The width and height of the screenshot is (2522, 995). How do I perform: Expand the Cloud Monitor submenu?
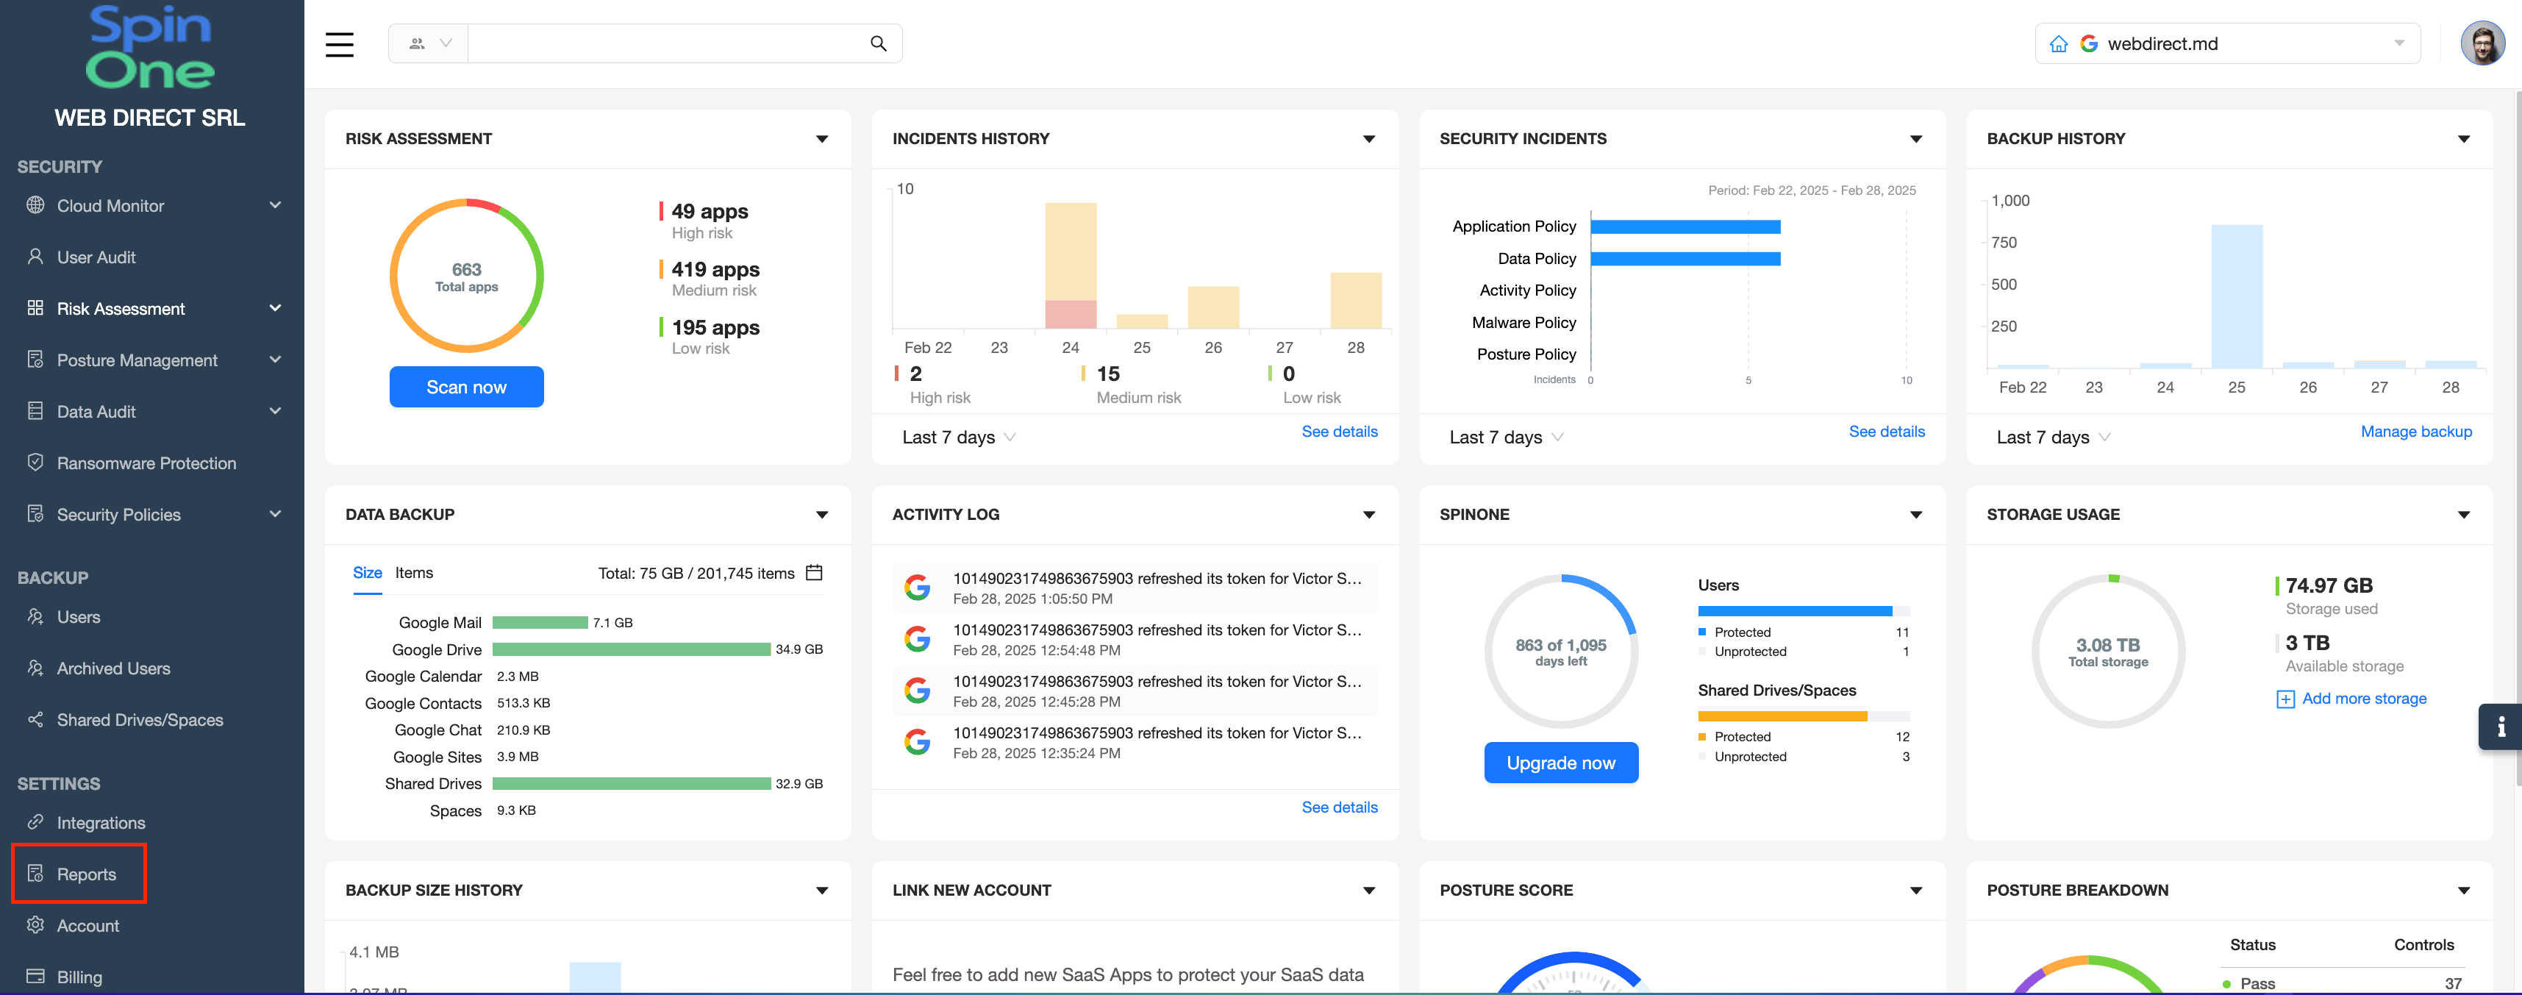pos(275,206)
